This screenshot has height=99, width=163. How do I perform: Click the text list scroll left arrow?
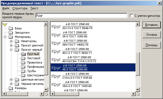[x=52, y=94]
